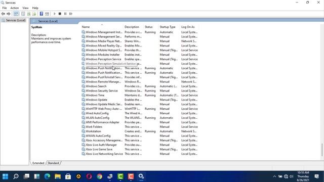Select Windows Update Medic Service row
The width and height of the screenshot is (324, 182).
140,104
